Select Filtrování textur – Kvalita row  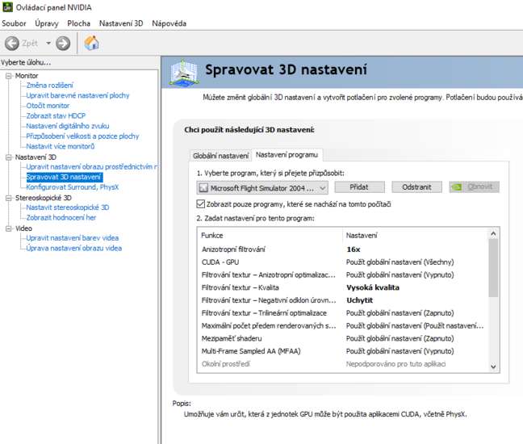pos(344,287)
